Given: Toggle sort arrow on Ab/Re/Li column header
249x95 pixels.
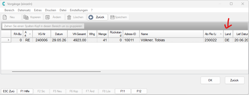Looking at the screenshot, I should (x=221, y=34).
